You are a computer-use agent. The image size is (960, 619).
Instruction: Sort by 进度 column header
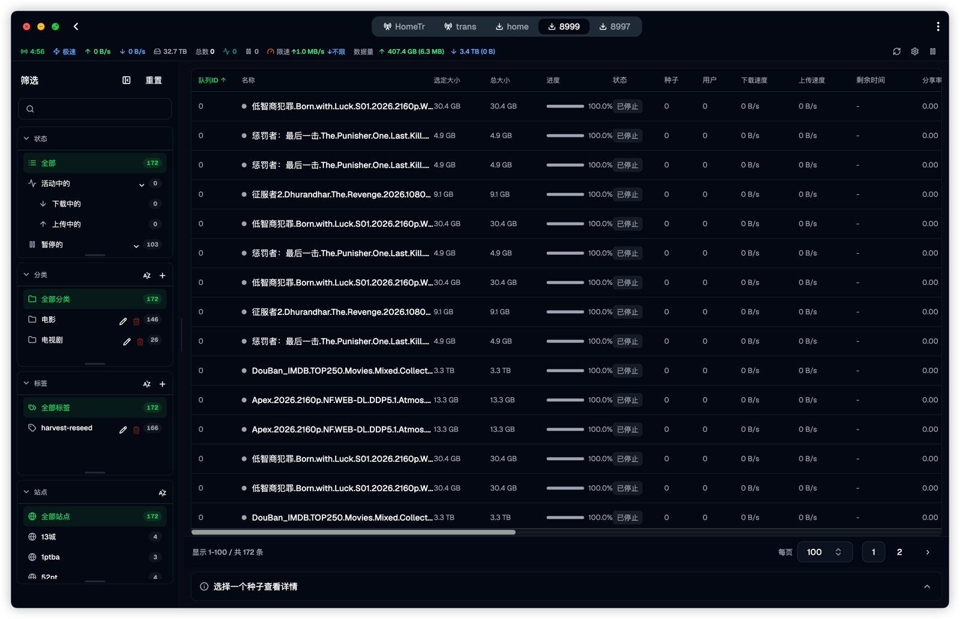553,80
